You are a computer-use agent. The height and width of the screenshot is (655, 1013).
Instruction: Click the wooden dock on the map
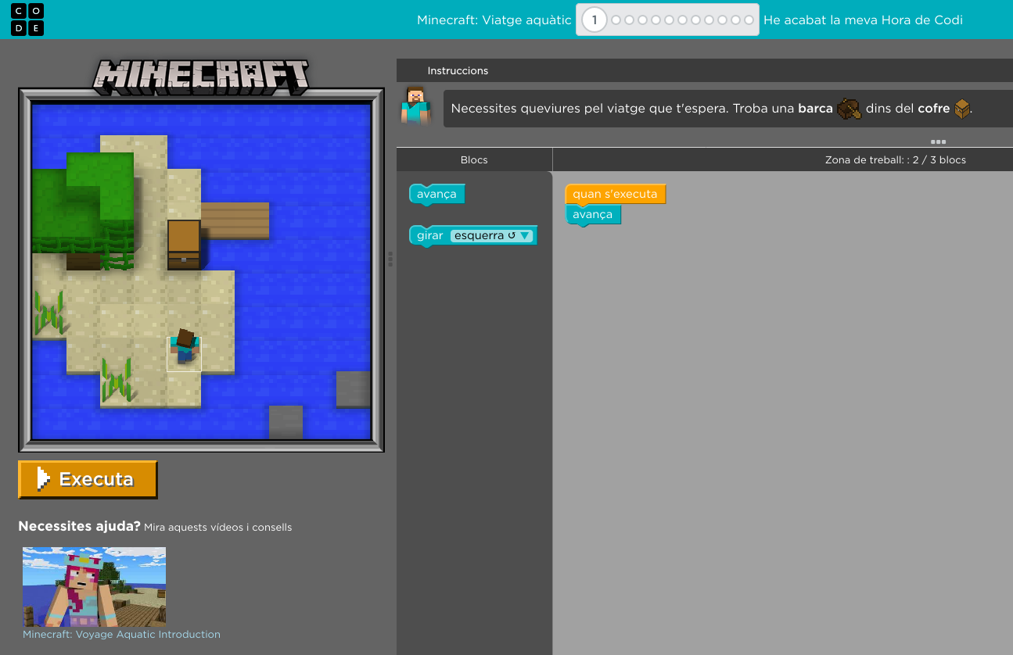[235, 220]
